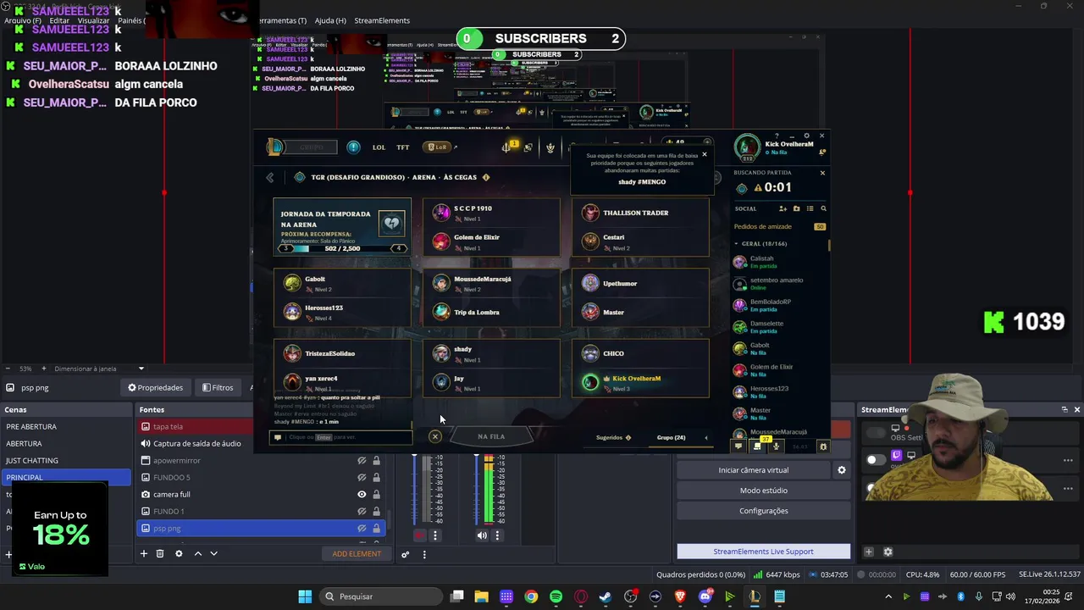Click Iniciar câmera virtual button
1084x610 pixels.
pos(753,469)
